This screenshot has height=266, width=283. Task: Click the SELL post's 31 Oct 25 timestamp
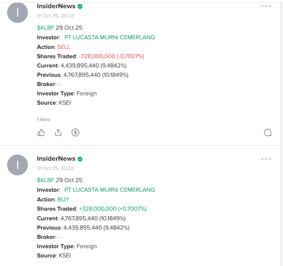tap(55, 16)
